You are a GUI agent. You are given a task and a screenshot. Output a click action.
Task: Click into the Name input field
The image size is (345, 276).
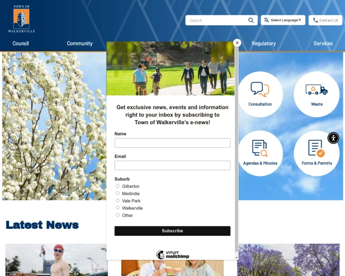point(172,143)
